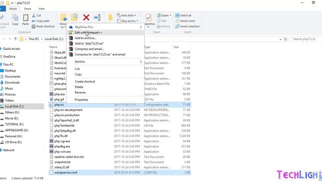The height and width of the screenshot is (181, 322).
Task: Select Music in navigation pane
Action: tap(9, 88)
